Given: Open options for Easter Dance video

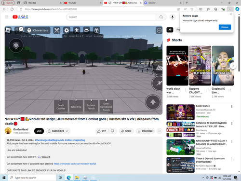Looking at the screenshot, I should tap(232, 106).
